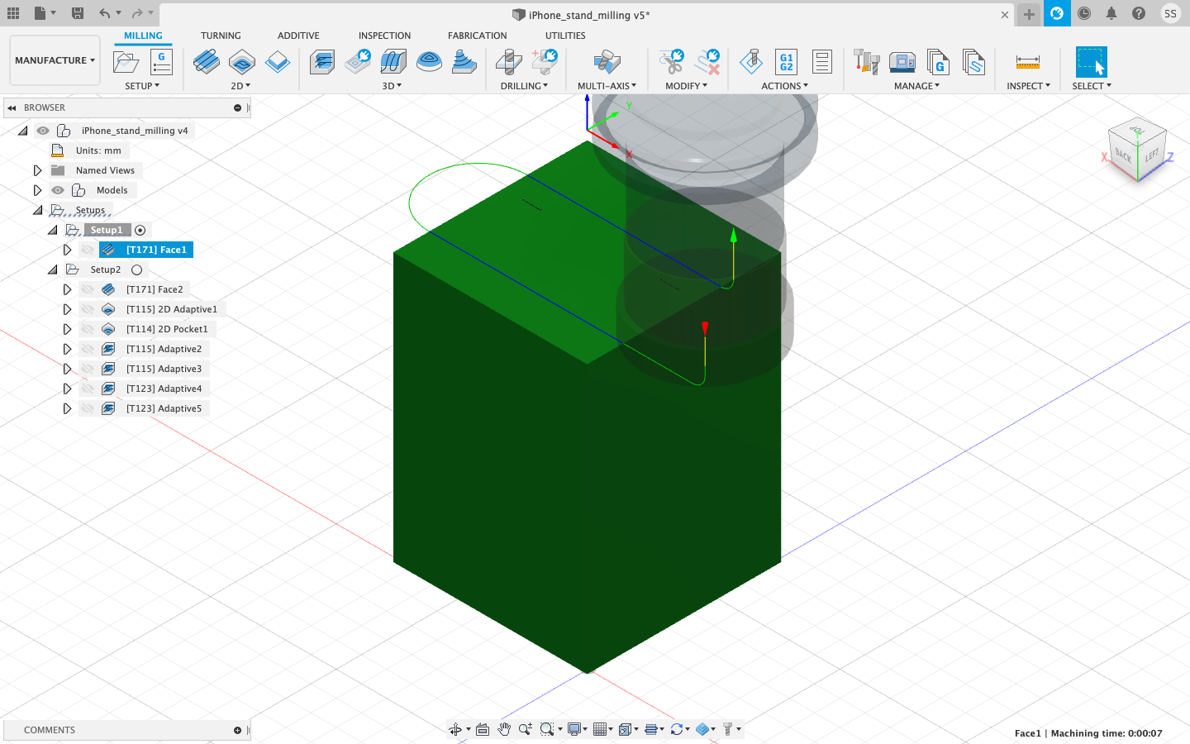Open the DRILLING menu dropdown
The height and width of the screenshot is (744, 1190).
[x=524, y=86]
